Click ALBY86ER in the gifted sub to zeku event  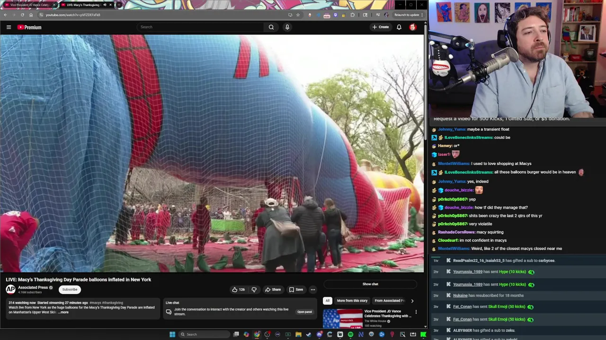click(x=463, y=331)
